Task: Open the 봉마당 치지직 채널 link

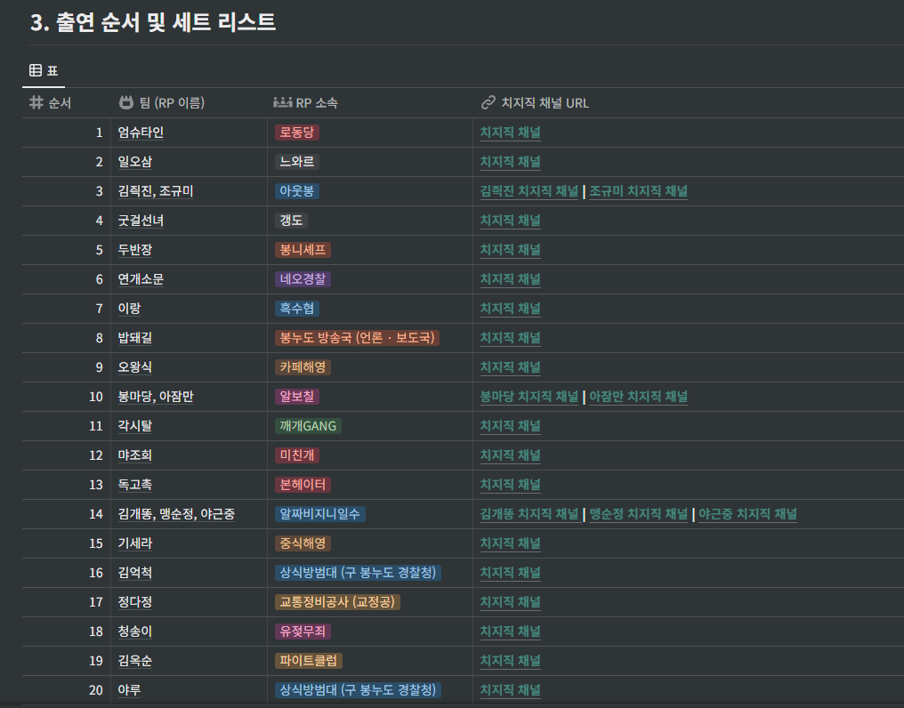Action: click(529, 397)
